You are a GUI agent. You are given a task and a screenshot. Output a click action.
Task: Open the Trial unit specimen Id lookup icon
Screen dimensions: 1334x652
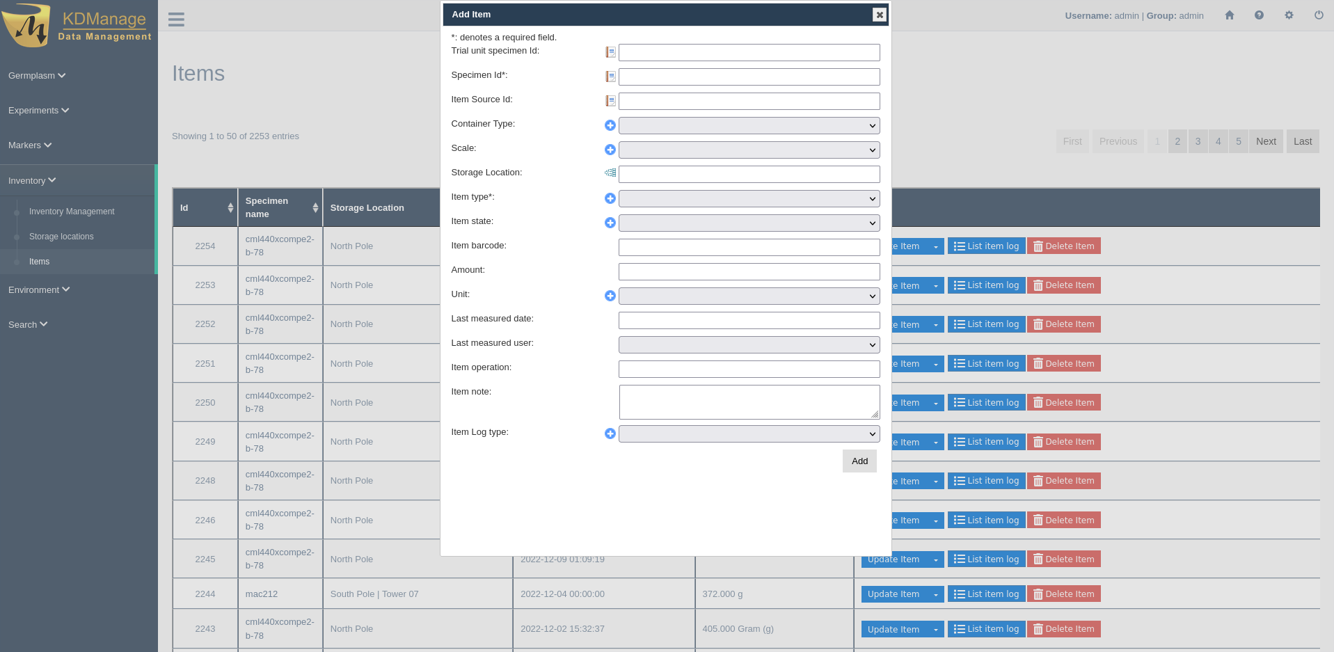pos(610,52)
